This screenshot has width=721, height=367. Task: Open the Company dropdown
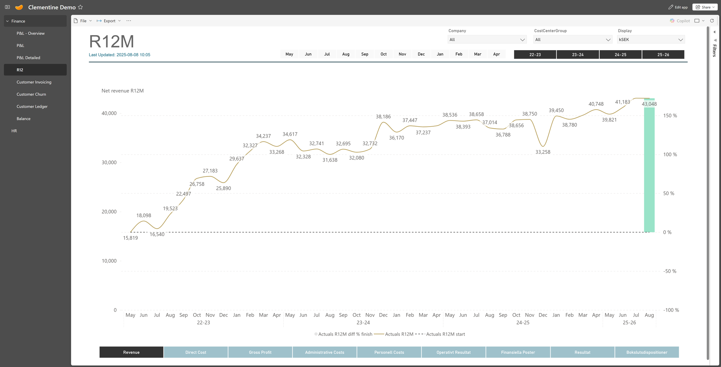487,39
